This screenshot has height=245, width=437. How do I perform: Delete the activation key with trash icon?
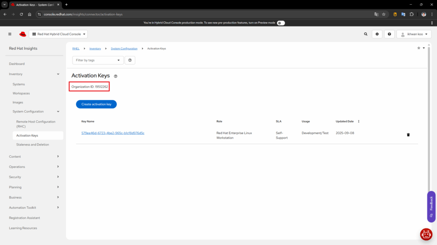(408, 135)
